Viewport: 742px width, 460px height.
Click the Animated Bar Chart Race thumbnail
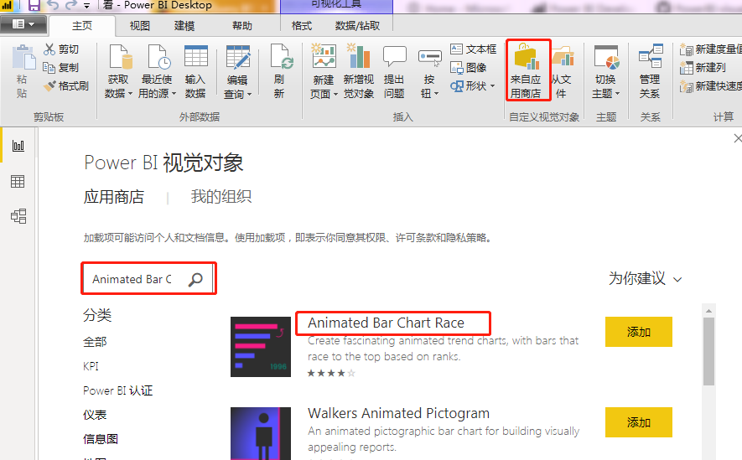click(x=261, y=347)
